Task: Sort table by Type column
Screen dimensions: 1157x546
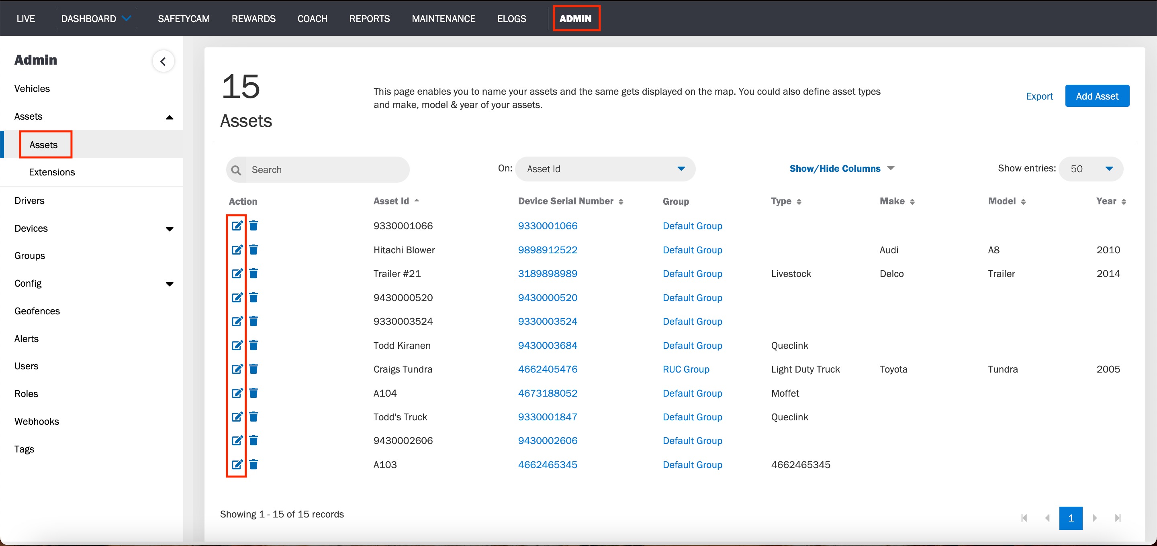Action: [786, 201]
